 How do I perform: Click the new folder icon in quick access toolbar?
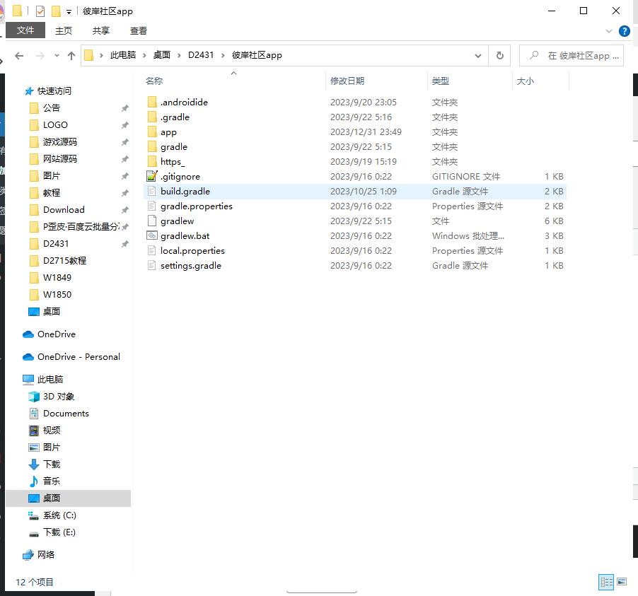(x=56, y=11)
